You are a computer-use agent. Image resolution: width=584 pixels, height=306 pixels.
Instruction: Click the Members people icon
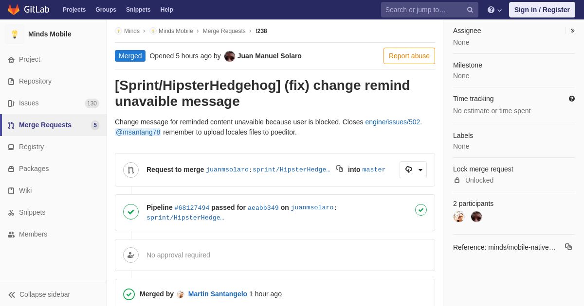pos(11,235)
